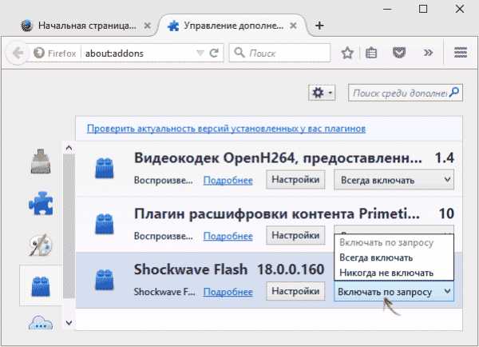Screen dimensions: 479x347
Task: Open Services cloud sidebar category
Action: [41, 323]
